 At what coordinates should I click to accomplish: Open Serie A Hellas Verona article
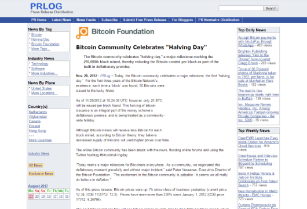point(258,179)
